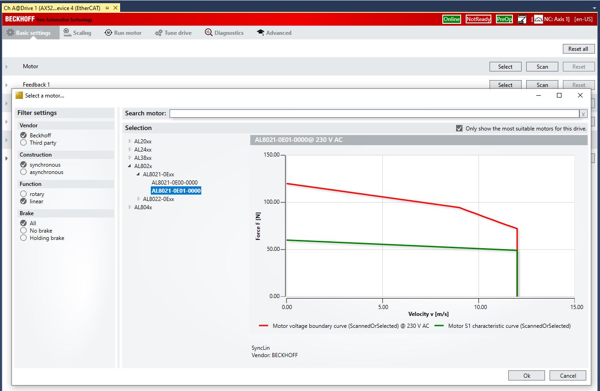Screen dimensions: 600x391
Task: Expand the AL38xx tree node
Action: 130,158
